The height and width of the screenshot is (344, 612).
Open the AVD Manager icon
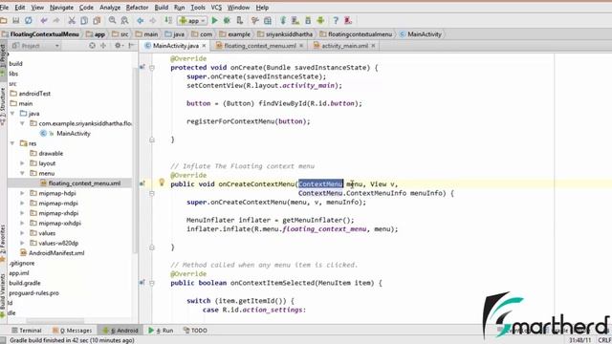pyautogui.click(x=295, y=21)
